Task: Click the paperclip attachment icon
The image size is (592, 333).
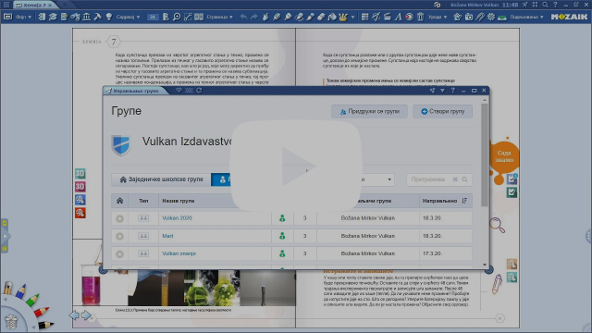Action: (480, 17)
